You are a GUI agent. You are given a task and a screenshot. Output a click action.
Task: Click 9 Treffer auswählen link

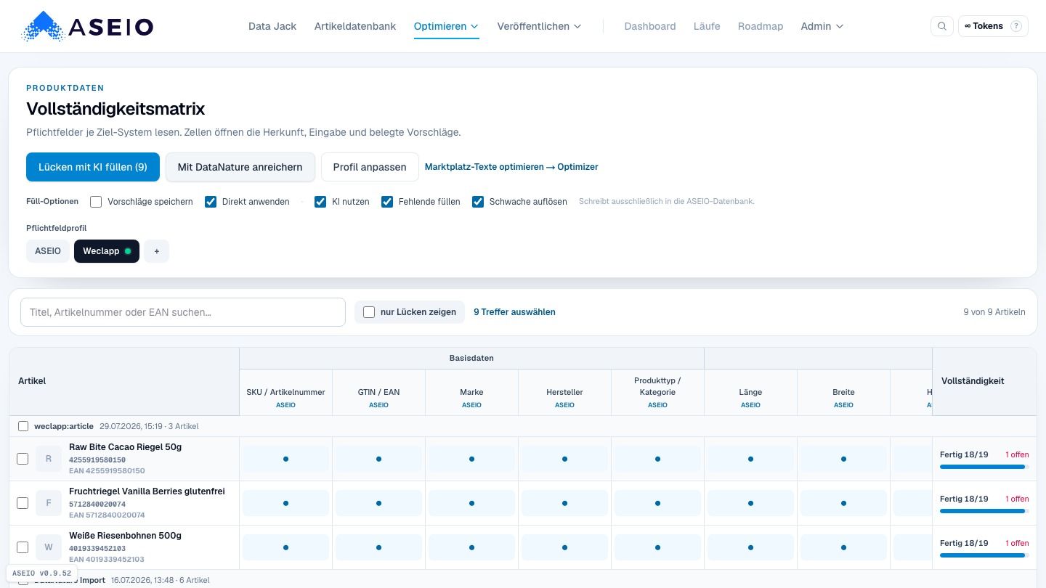pos(514,312)
